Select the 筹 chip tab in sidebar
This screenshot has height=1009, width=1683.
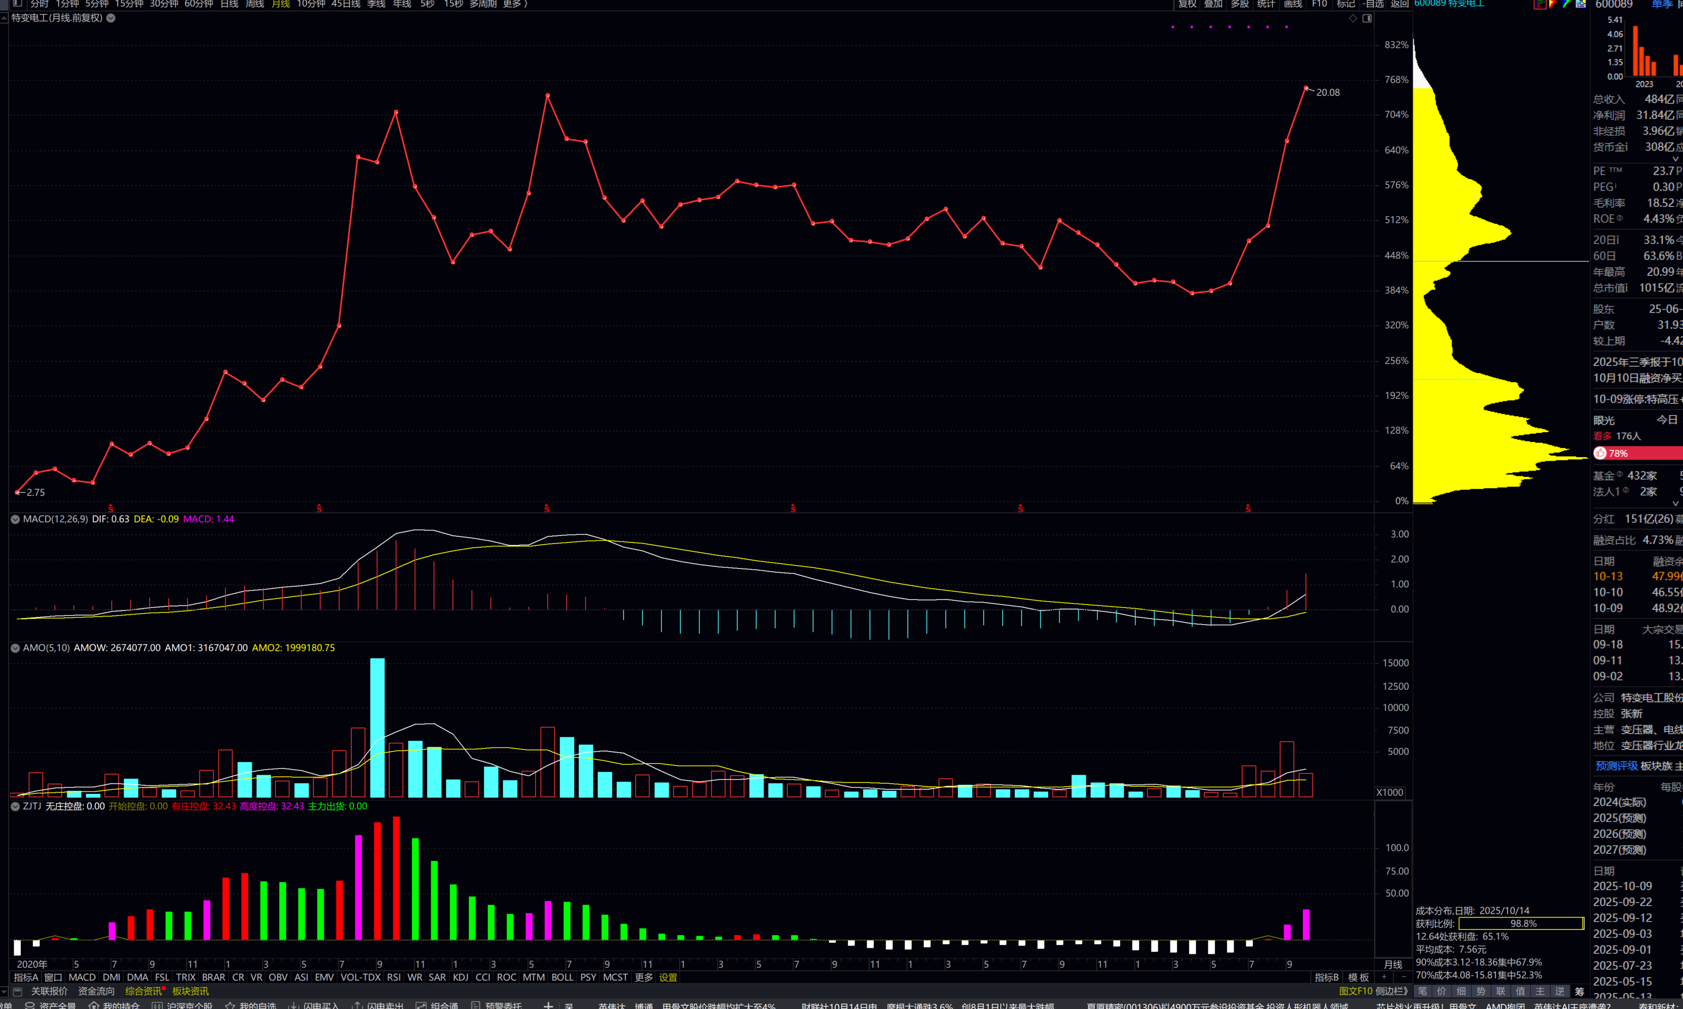pos(1579,991)
